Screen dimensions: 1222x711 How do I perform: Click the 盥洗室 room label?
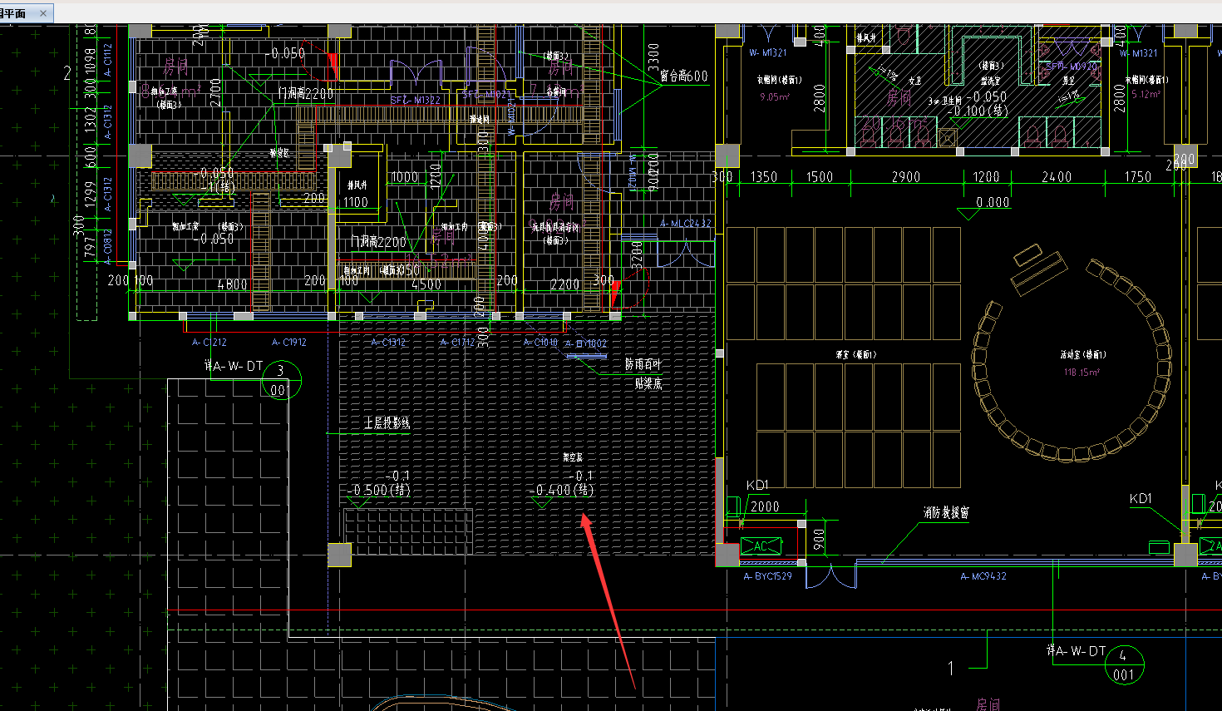coord(991,81)
